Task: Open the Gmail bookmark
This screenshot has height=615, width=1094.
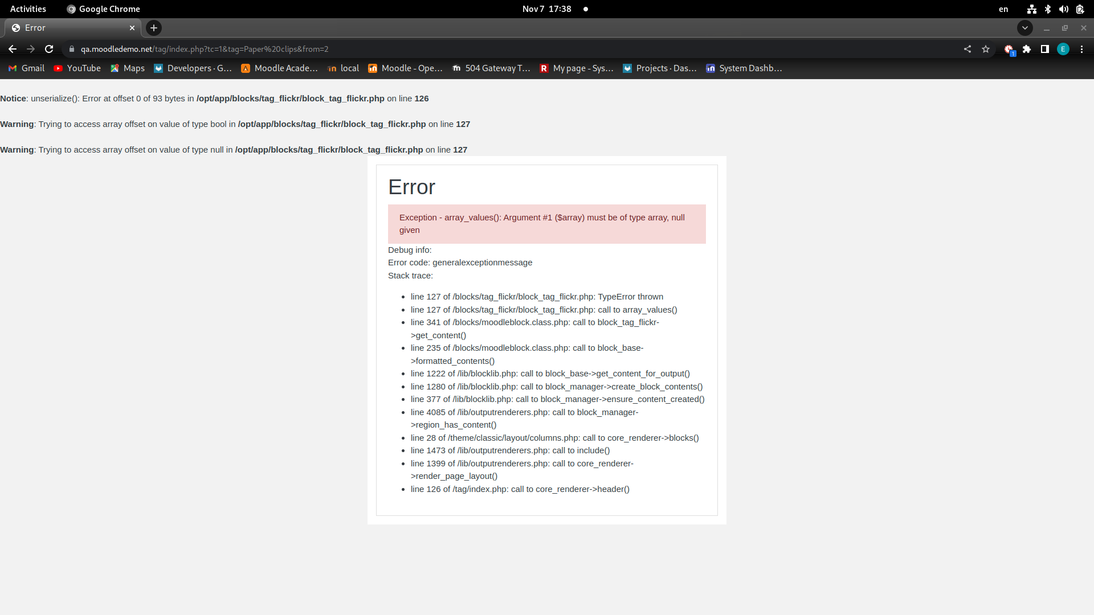Action: pyautogui.click(x=26, y=68)
